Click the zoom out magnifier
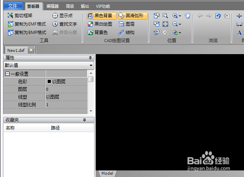This screenshot has width=244, height=177. (175, 24)
